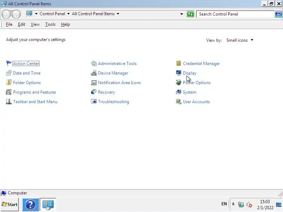The image size is (283, 212).
Task: Click the Administrative Tools icon
Action: [94, 63]
